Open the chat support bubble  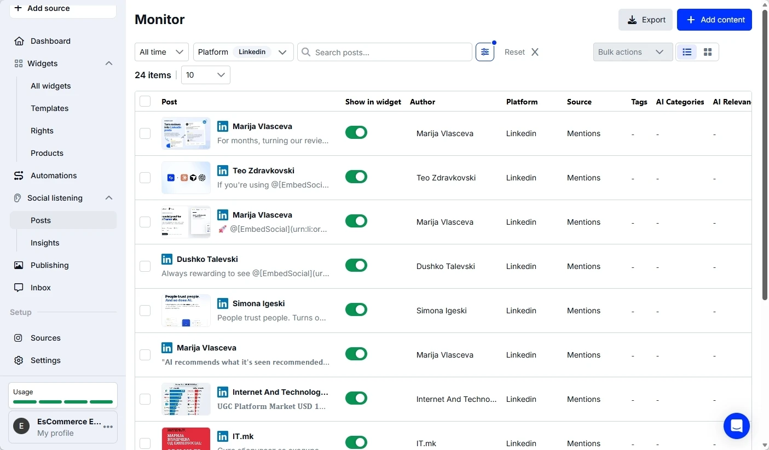pos(736,425)
